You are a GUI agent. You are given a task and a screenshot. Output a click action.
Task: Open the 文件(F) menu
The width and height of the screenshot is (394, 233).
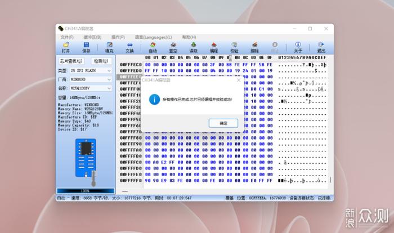click(67, 37)
